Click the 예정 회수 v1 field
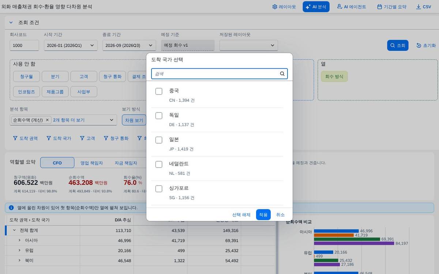The image size is (439, 274). (188, 45)
